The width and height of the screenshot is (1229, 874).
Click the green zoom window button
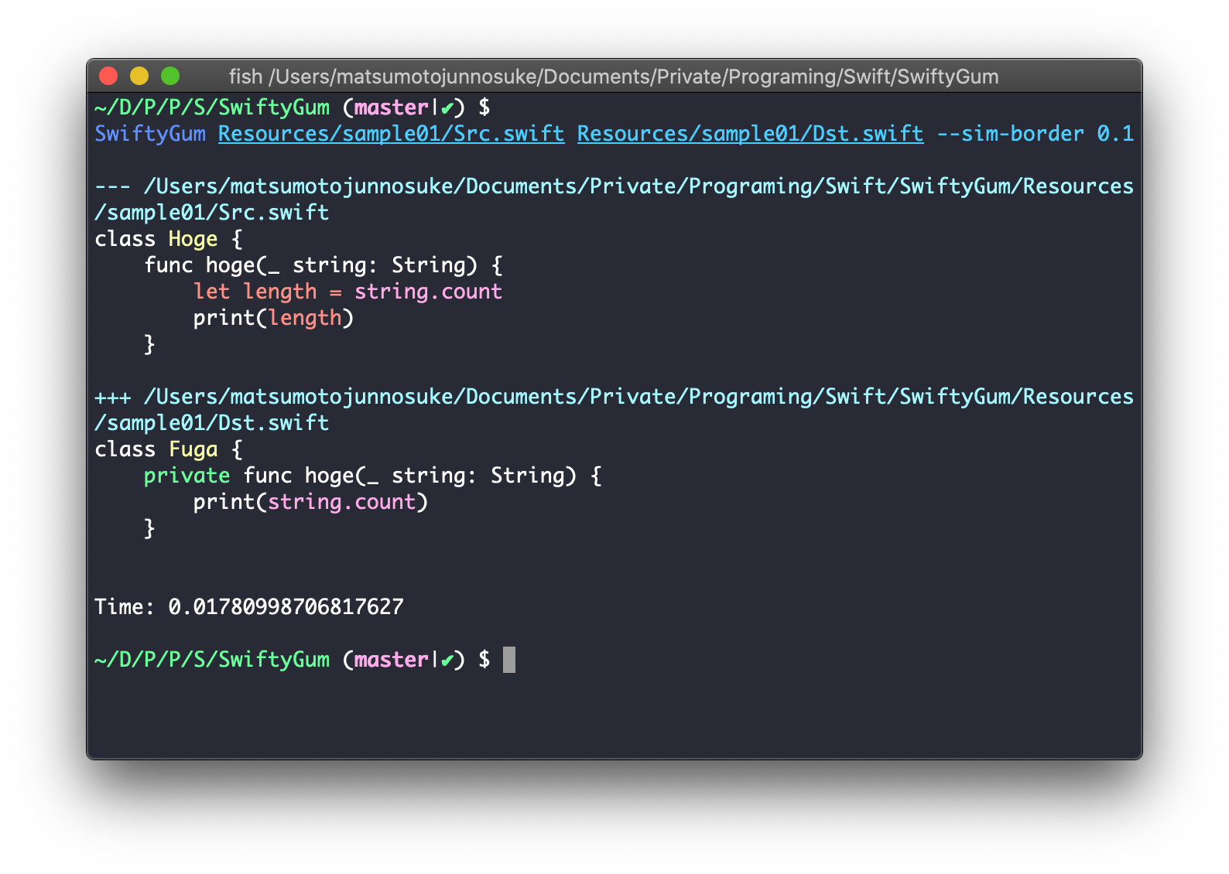point(170,76)
